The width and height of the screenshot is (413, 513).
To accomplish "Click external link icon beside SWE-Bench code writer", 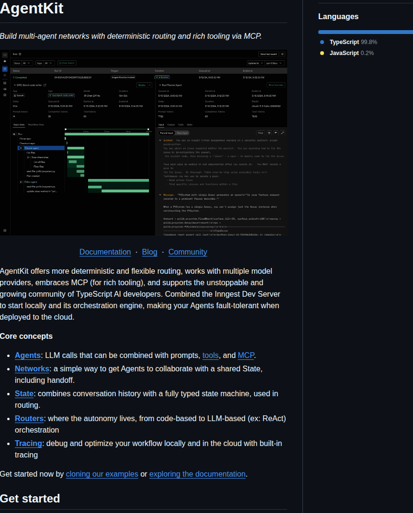I will click(45, 85).
